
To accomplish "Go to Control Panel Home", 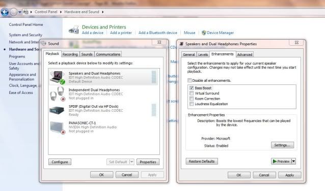I will click(26, 24).
